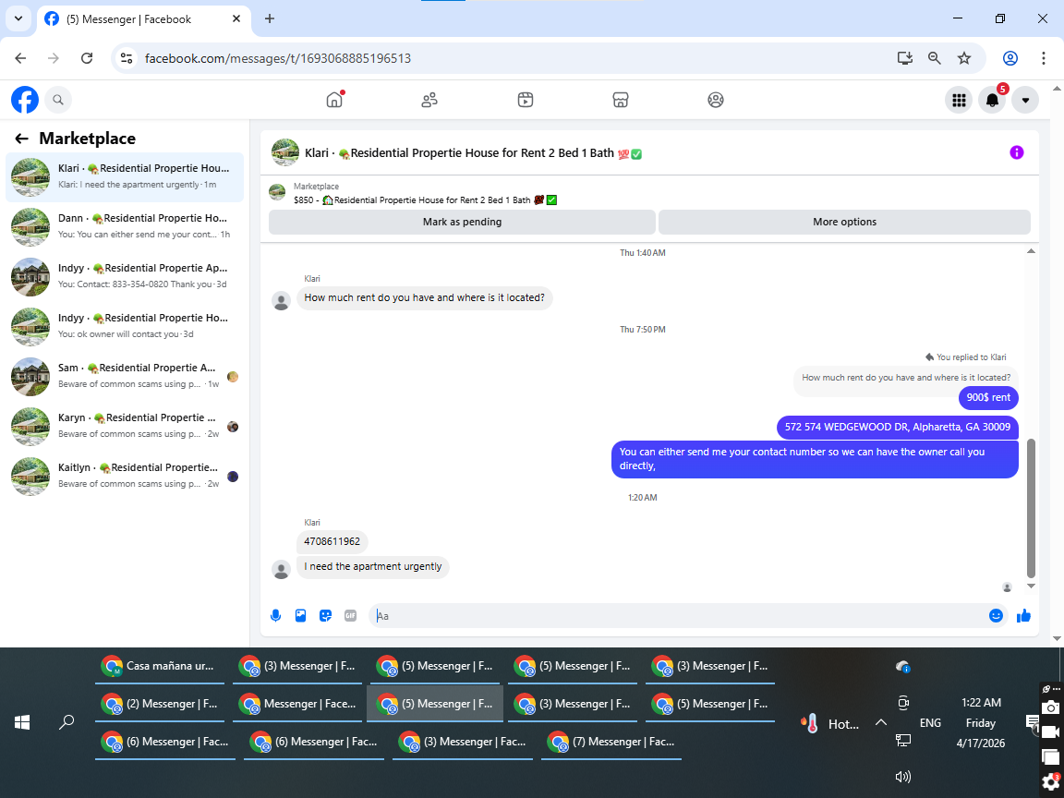Click ENG language indicator
Viewport: 1064px width, 798px height.
(930, 723)
